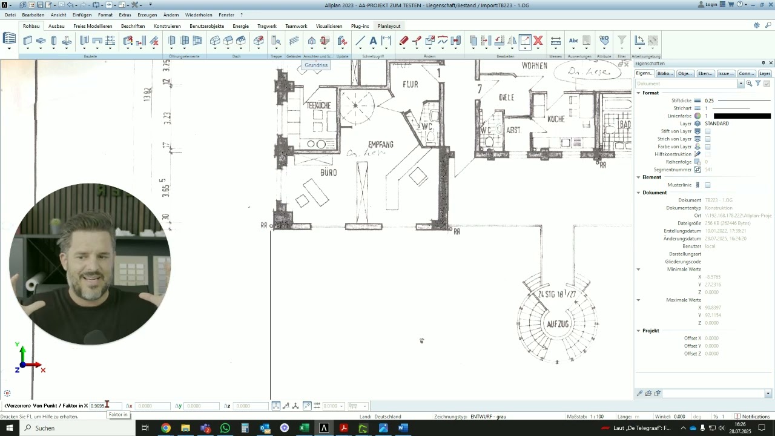775x436 pixels.
Task: Enable the Musterlinie checkbox
Action: (708, 185)
